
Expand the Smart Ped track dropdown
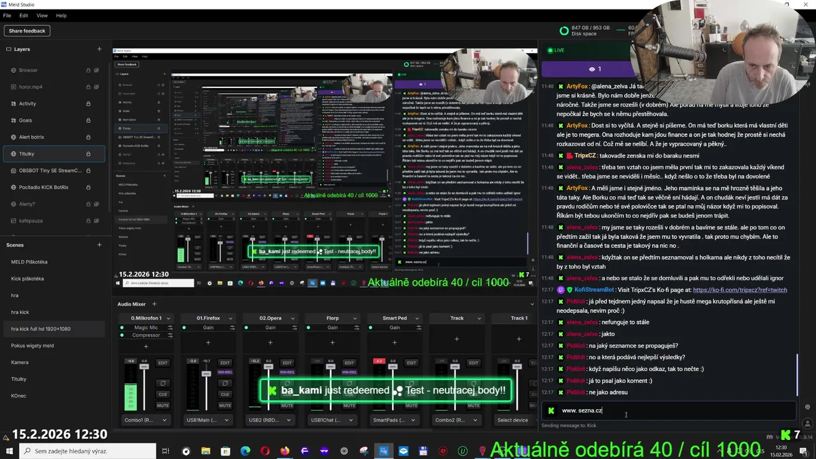pyautogui.click(x=417, y=318)
